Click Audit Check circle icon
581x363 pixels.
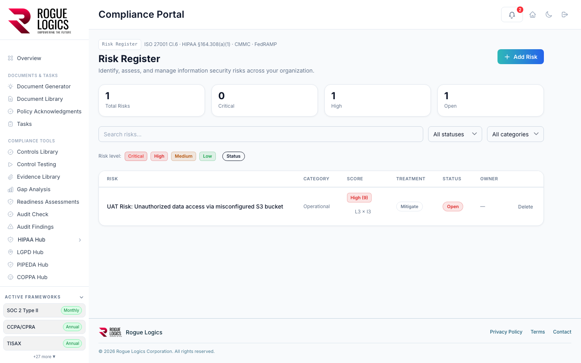[x=10, y=214]
